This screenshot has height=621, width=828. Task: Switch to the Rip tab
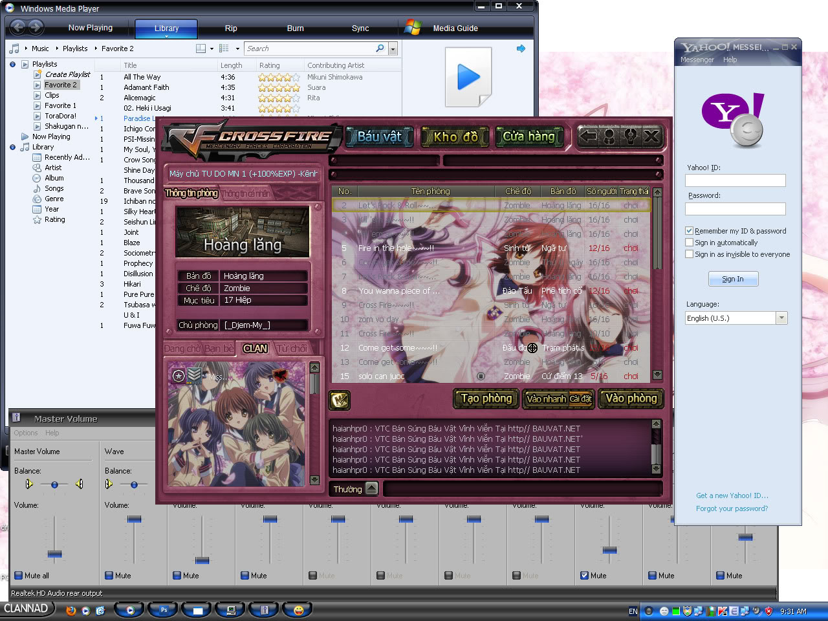(231, 28)
